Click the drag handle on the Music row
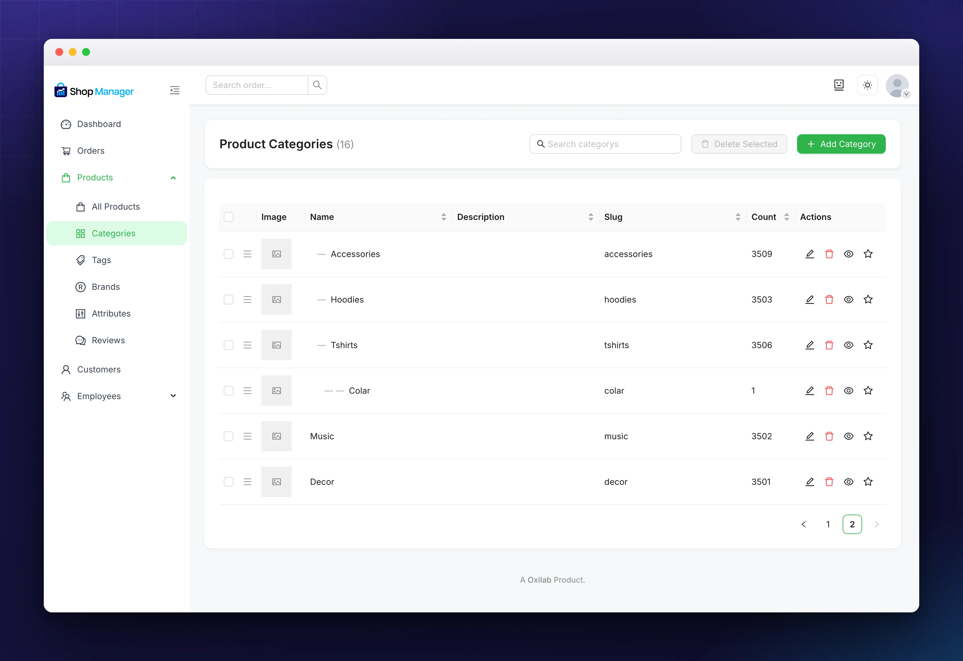The width and height of the screenshot is (963, 661). 247,436
